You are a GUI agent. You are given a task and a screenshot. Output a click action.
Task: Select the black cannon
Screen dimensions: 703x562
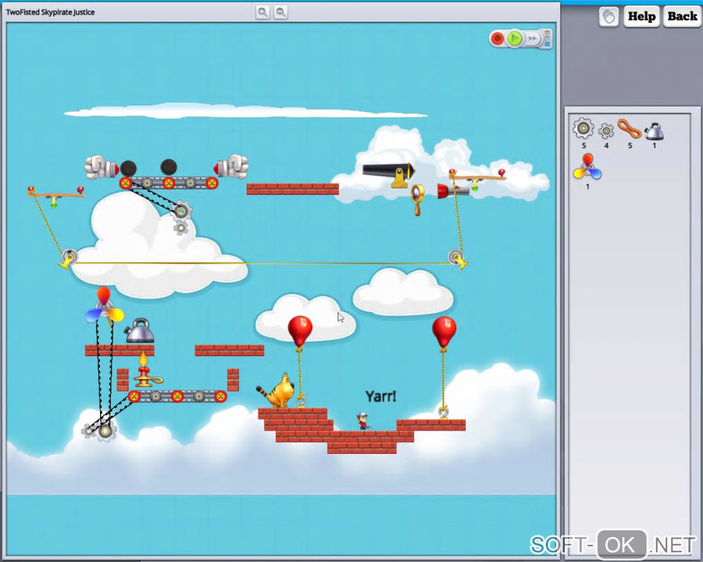coord(389,174)
